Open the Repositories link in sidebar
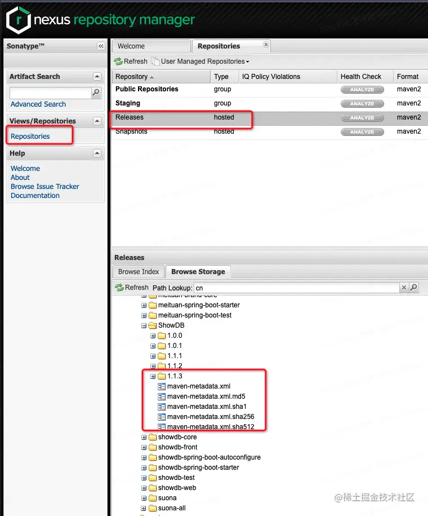This screenshot has width=428, height=516. point(30,136)
